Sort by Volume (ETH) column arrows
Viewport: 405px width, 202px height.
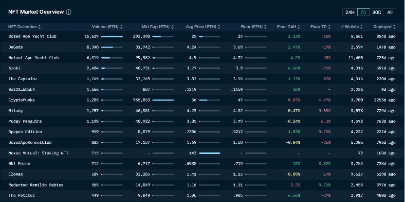click(121, 27)
